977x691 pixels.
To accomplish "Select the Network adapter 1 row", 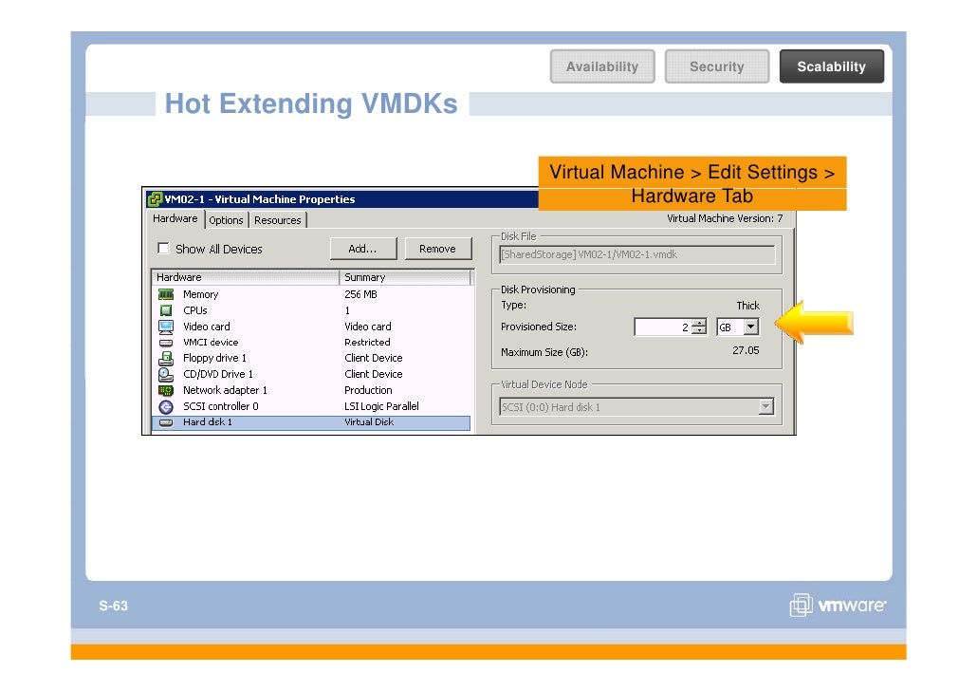I will (x=311, y=390).
